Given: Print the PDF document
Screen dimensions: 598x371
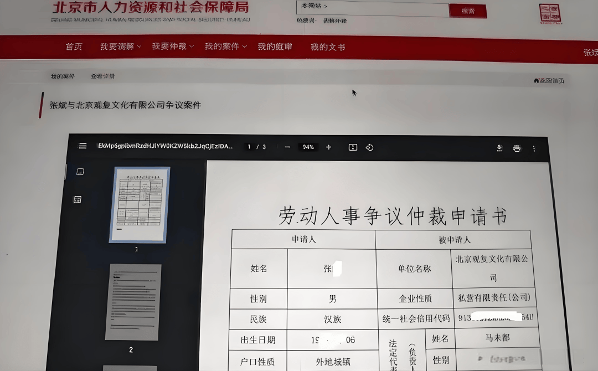Looking at the screenshot, I should [517, 148].
